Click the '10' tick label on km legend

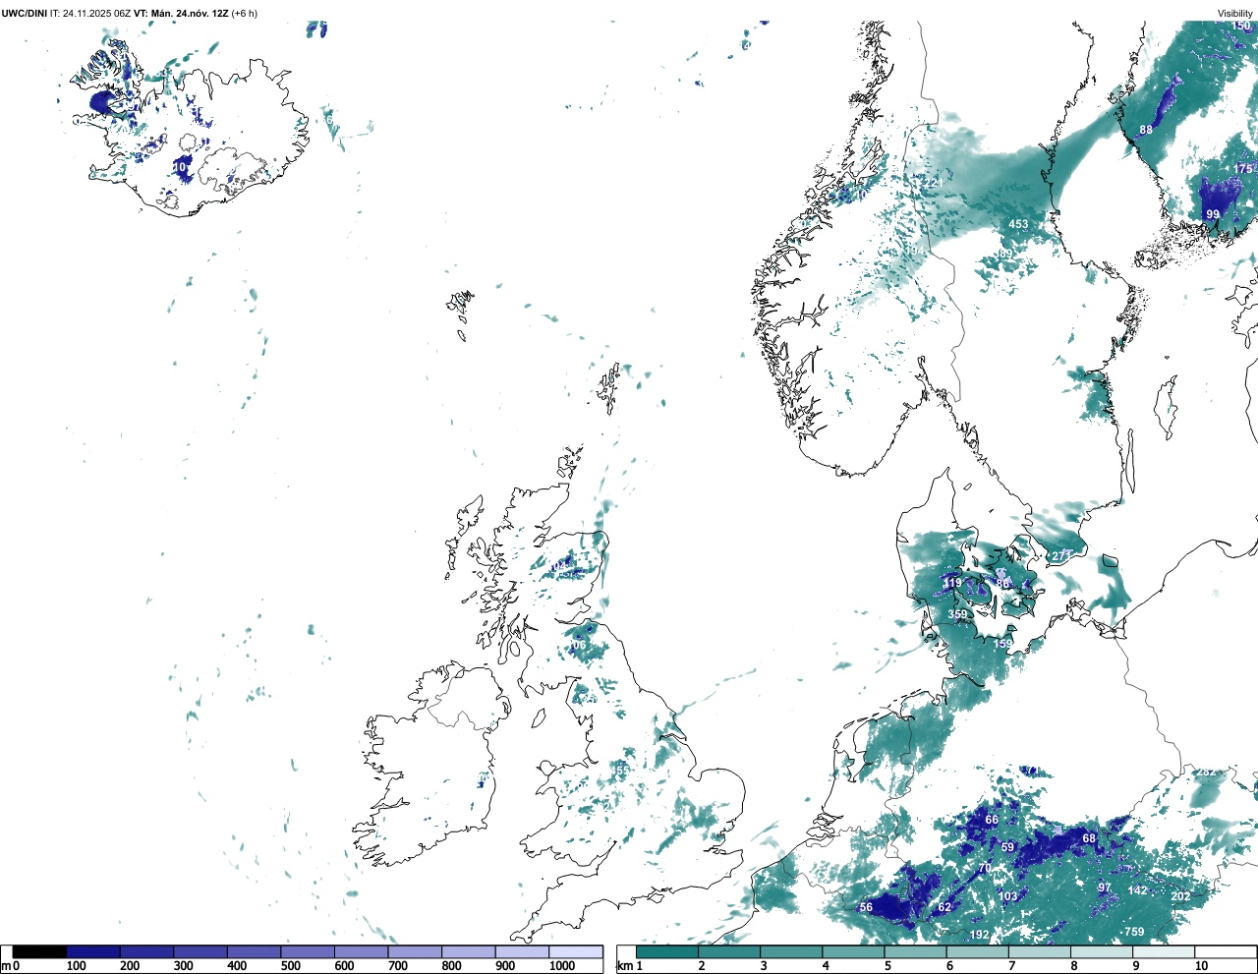(1201, 966)
